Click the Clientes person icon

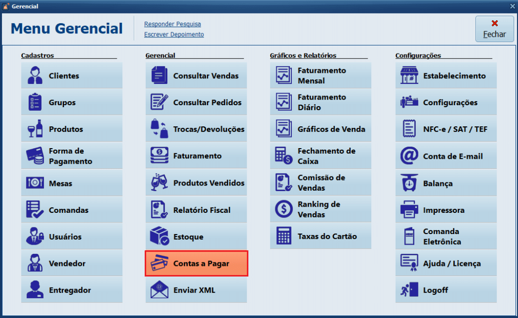click(35, 76)
